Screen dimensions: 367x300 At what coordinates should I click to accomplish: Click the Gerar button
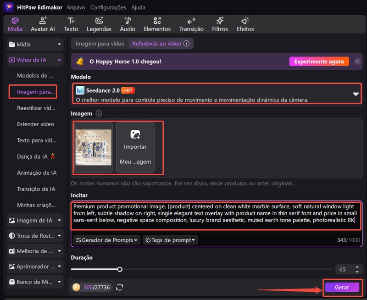click(x=342, y=287)
